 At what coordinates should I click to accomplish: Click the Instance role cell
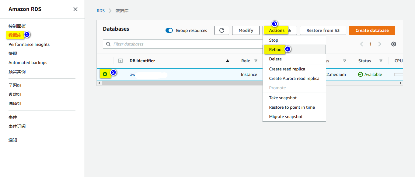[x=249, y=74]
